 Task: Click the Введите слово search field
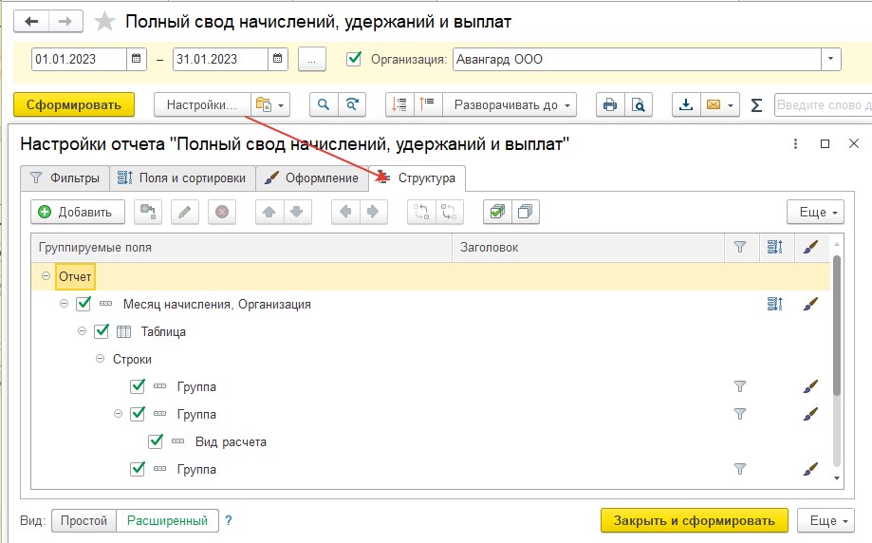(823, 104)
